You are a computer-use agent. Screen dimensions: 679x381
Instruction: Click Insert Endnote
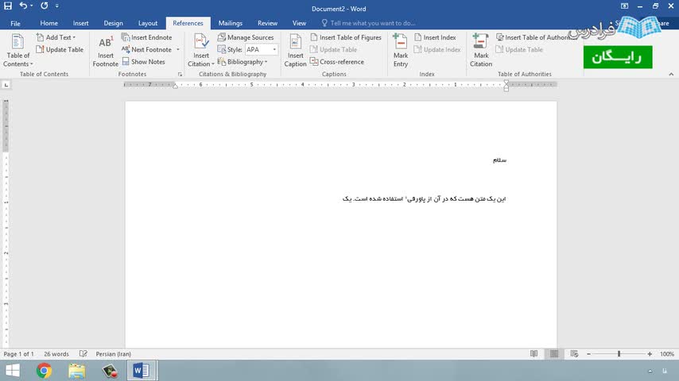(147, 37)
